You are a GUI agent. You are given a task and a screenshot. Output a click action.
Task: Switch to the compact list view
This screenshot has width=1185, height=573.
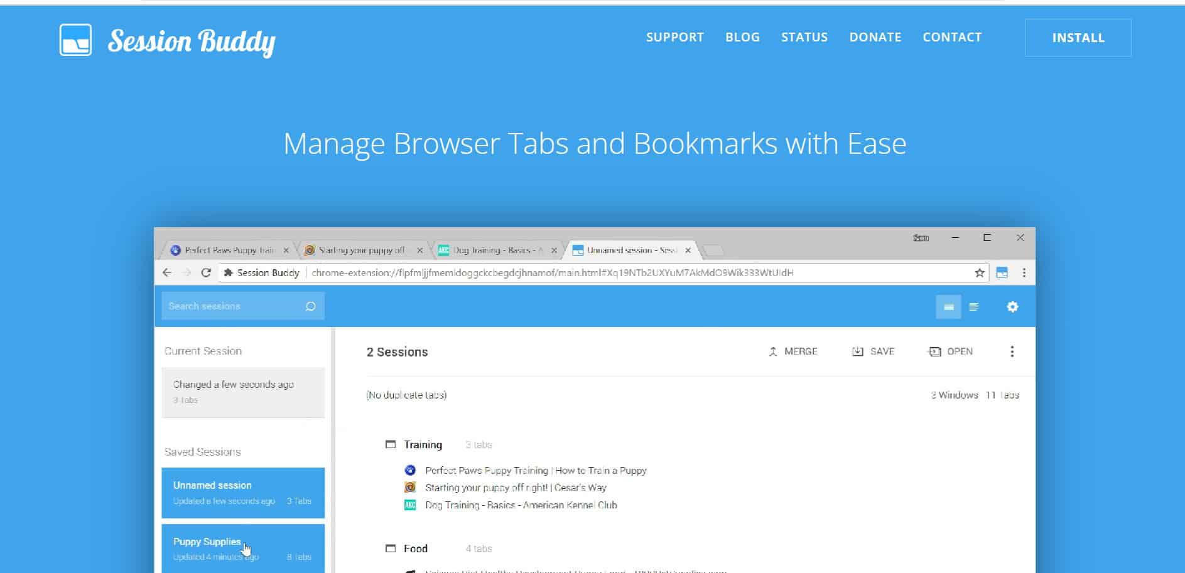coord(974,307)
